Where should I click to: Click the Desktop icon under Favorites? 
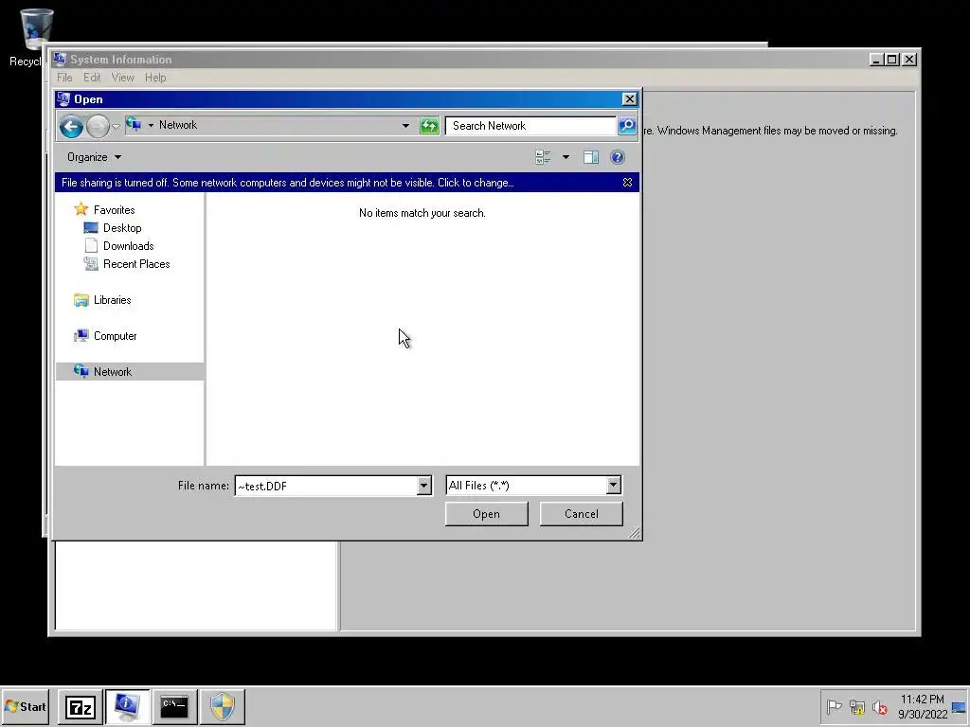[x=90, y=228]
